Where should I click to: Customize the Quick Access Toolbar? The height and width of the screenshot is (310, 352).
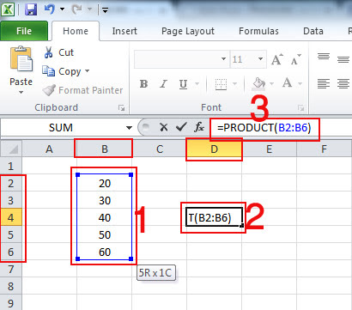(105, 10)
